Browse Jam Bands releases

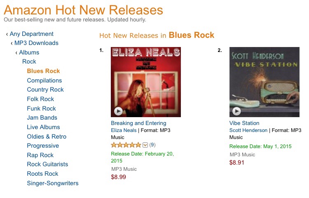[x=42, y=118]
